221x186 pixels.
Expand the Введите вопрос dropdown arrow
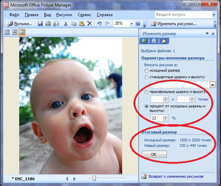(214, 15)
